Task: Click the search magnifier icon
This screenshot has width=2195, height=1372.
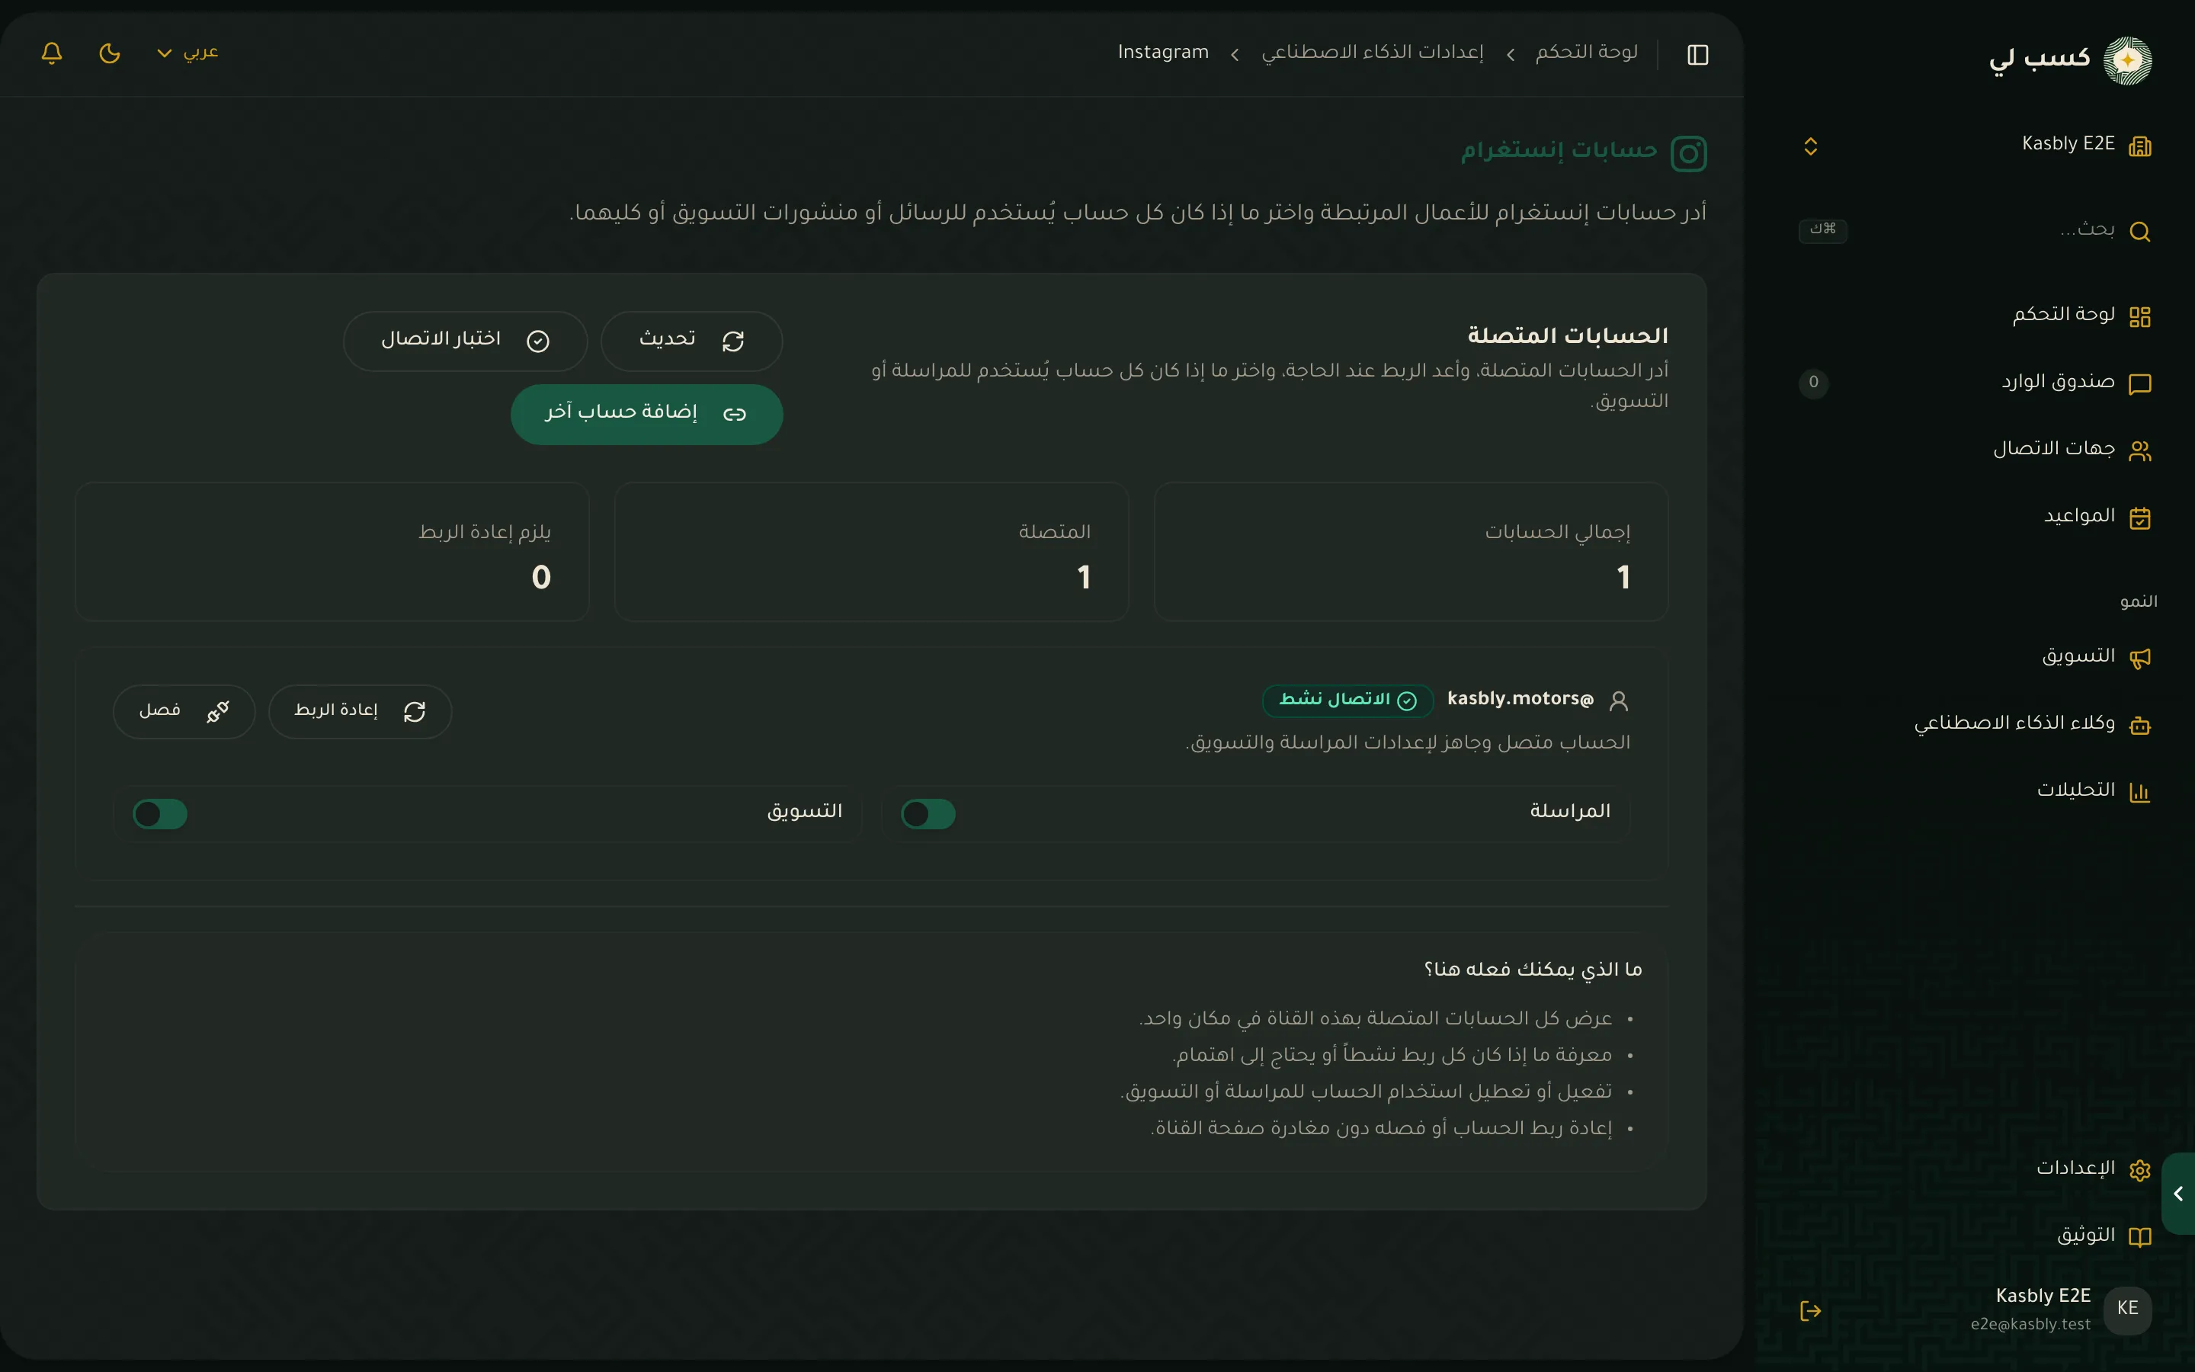Action: [x=2139, y=232]
